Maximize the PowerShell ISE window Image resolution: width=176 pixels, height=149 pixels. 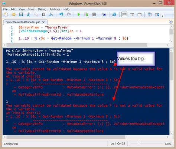click(160, 3)
